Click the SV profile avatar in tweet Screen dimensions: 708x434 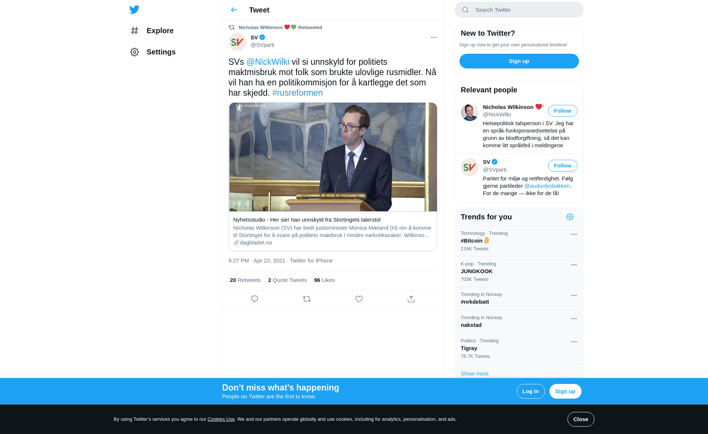[237, 42]
